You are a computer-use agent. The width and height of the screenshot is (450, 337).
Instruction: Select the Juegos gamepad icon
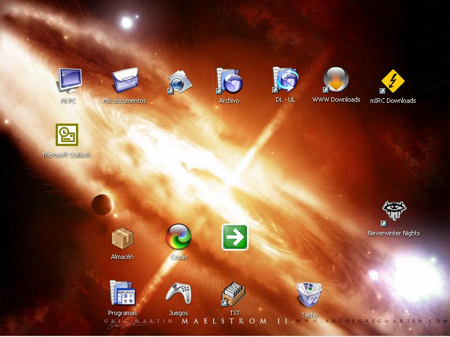coord(178,293)
